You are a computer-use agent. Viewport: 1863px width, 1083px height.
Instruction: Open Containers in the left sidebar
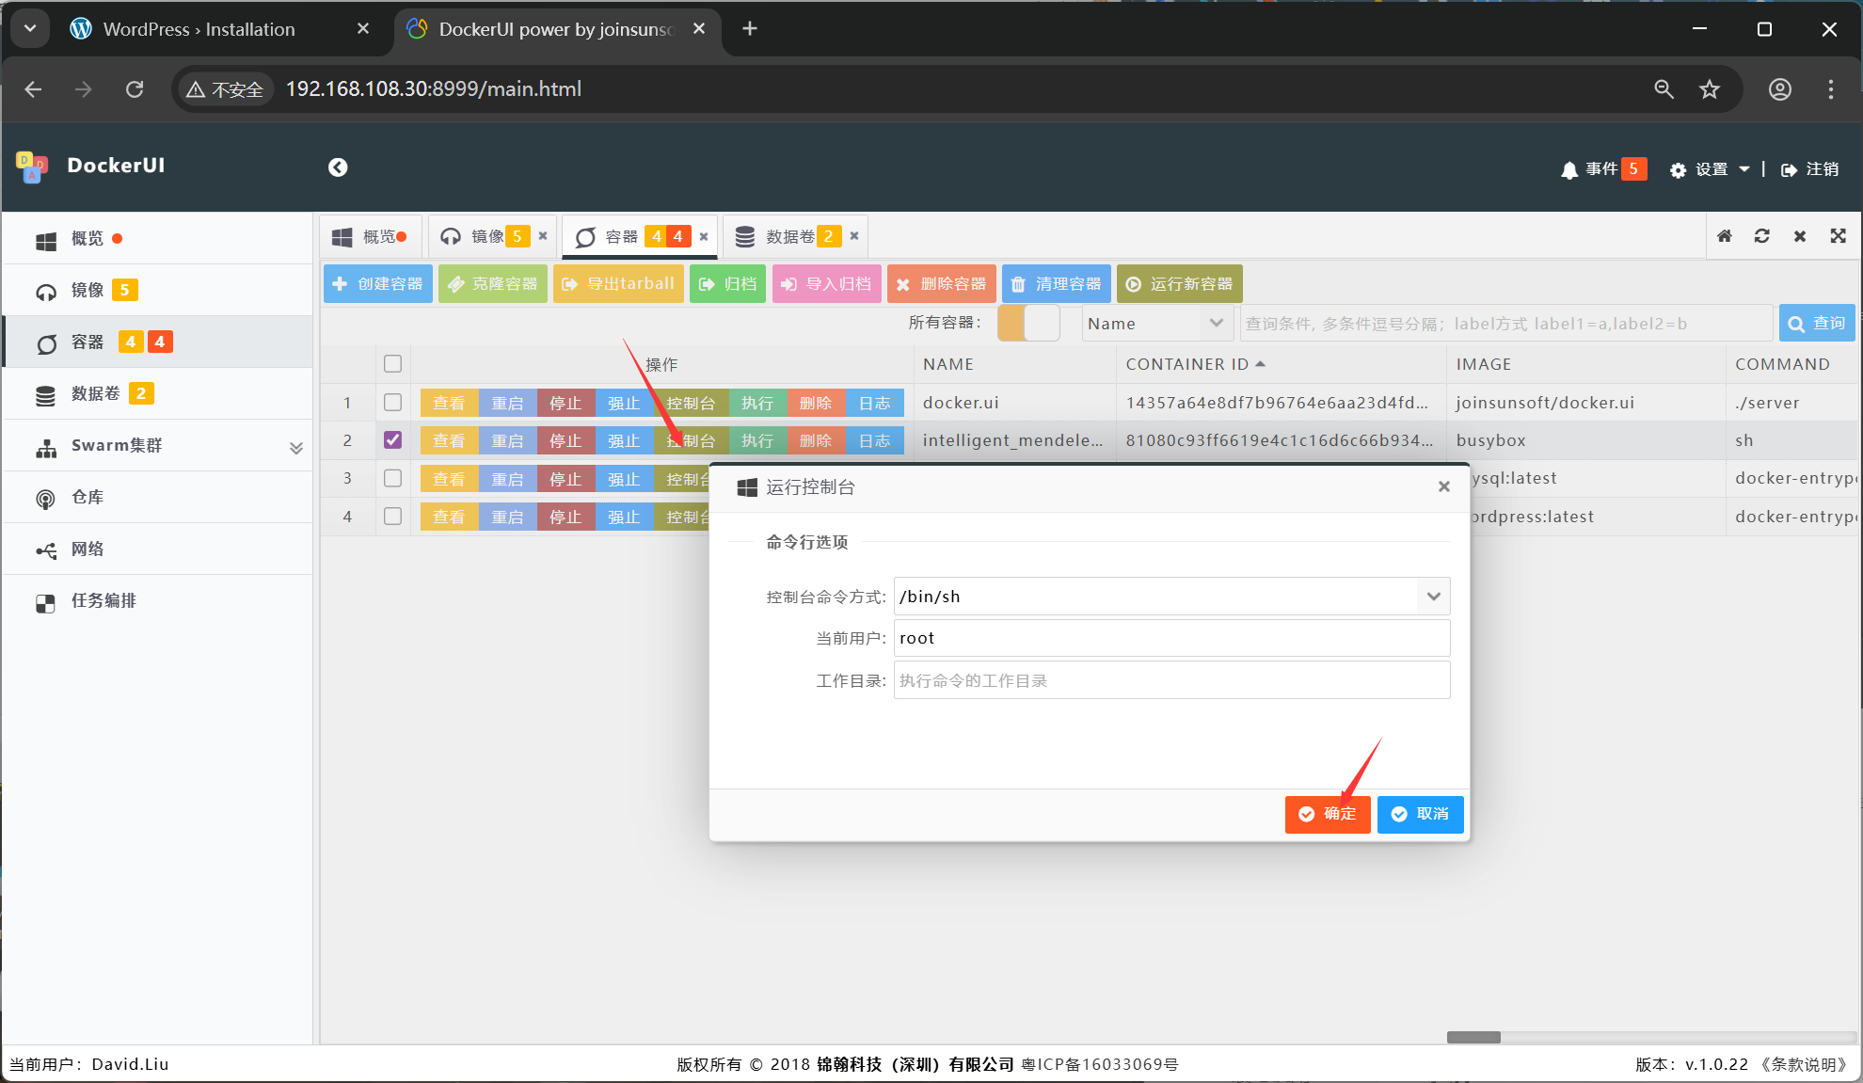tap(158, 342)
